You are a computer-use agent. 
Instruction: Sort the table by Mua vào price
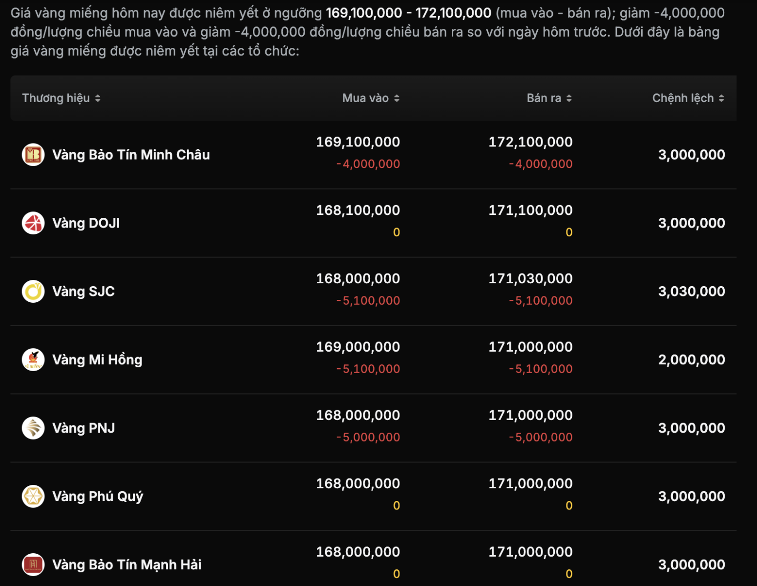pos(371,98)
